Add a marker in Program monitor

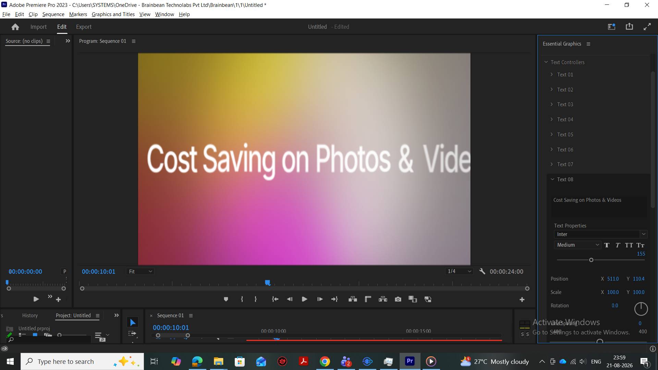tap(226, 299)
